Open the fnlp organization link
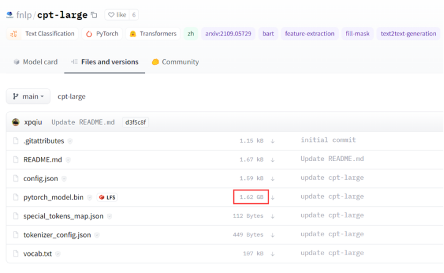 click(24, 15)
